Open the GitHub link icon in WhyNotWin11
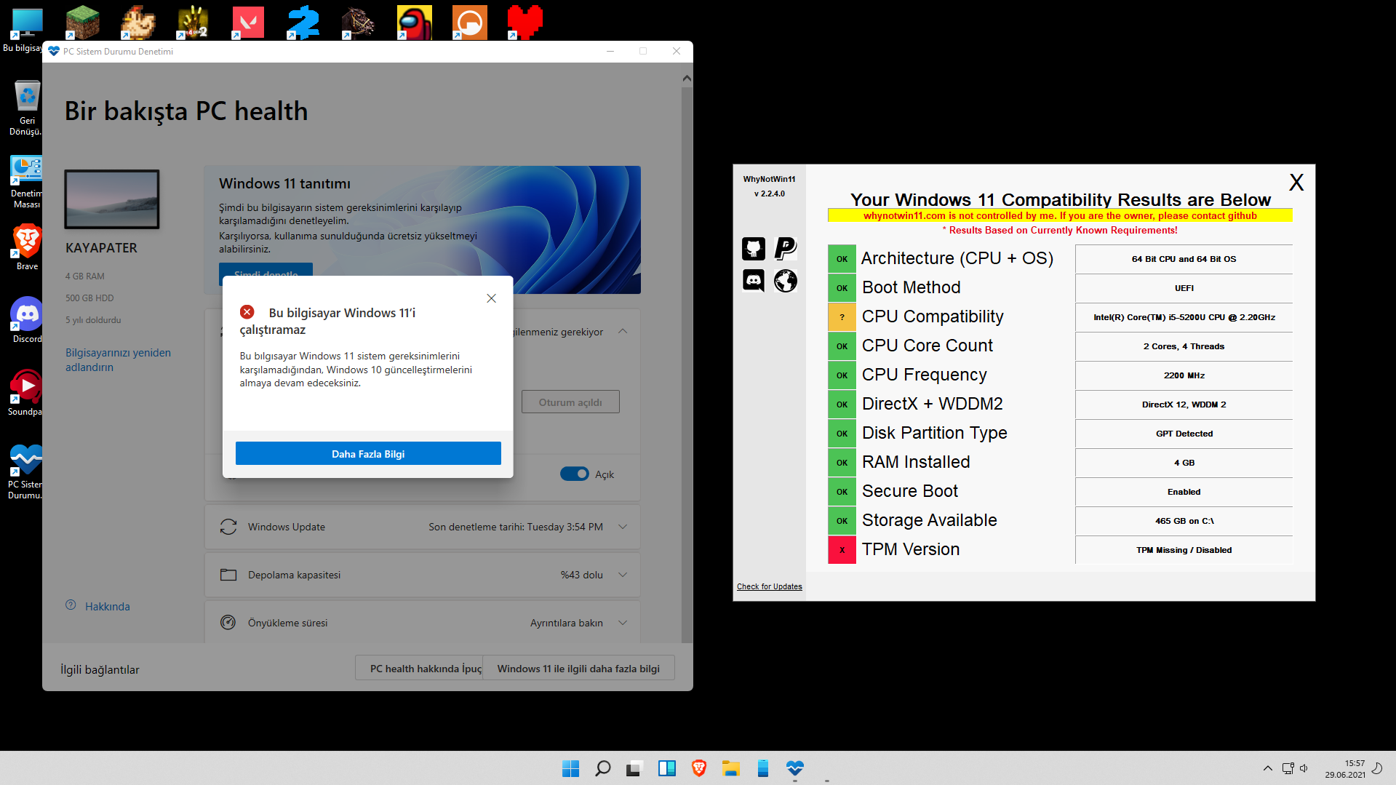The image size is (1396, 785). (753, 248)
